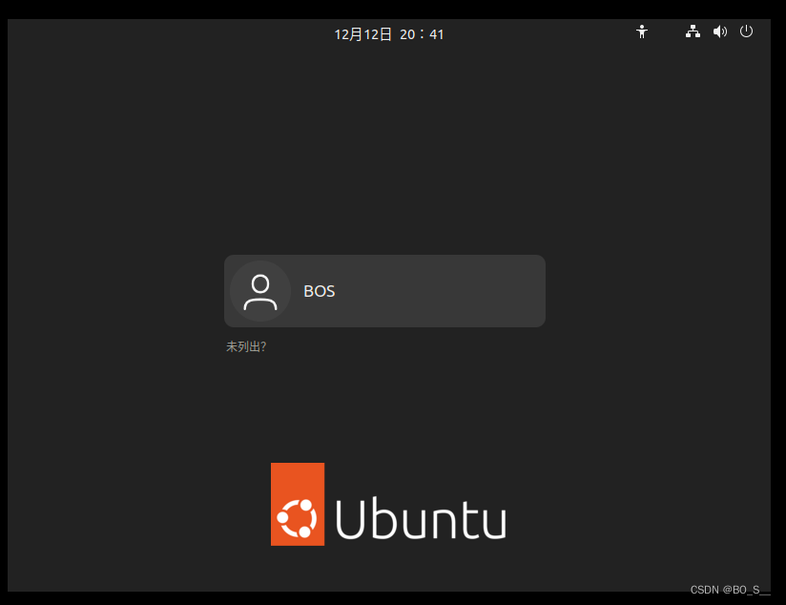786x605 pixels.
Task: Click the BOS user avatar icon
Action: pos(260,291)
